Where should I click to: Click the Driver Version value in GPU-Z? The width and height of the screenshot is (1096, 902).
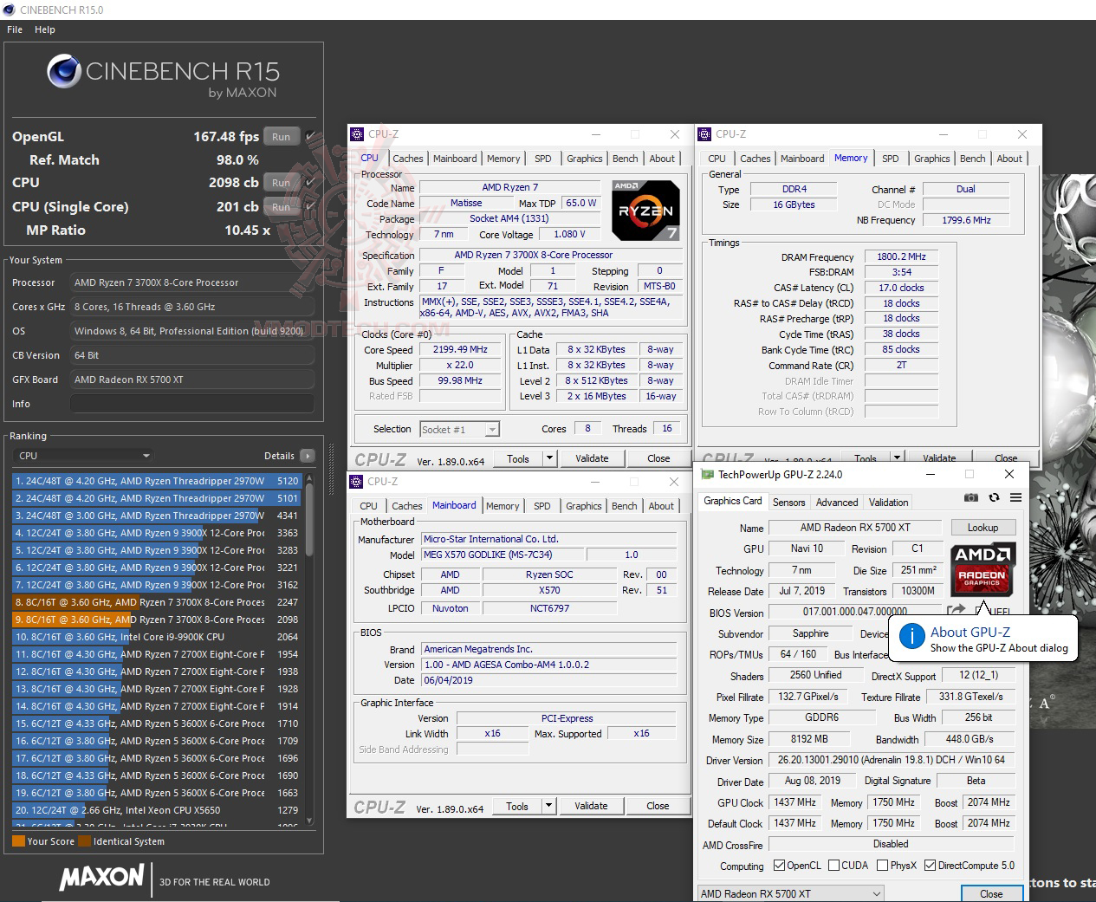pos(891,761)
